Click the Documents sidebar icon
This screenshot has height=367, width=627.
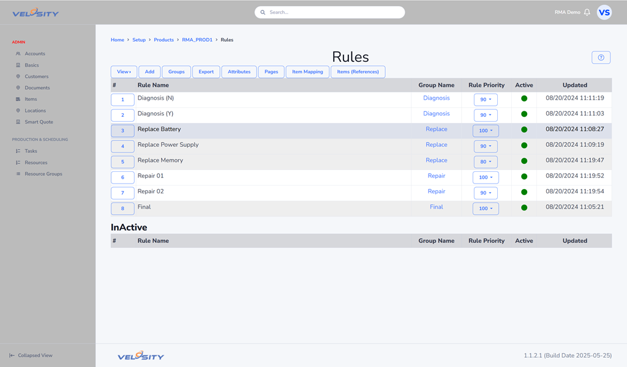coord(18,88)
